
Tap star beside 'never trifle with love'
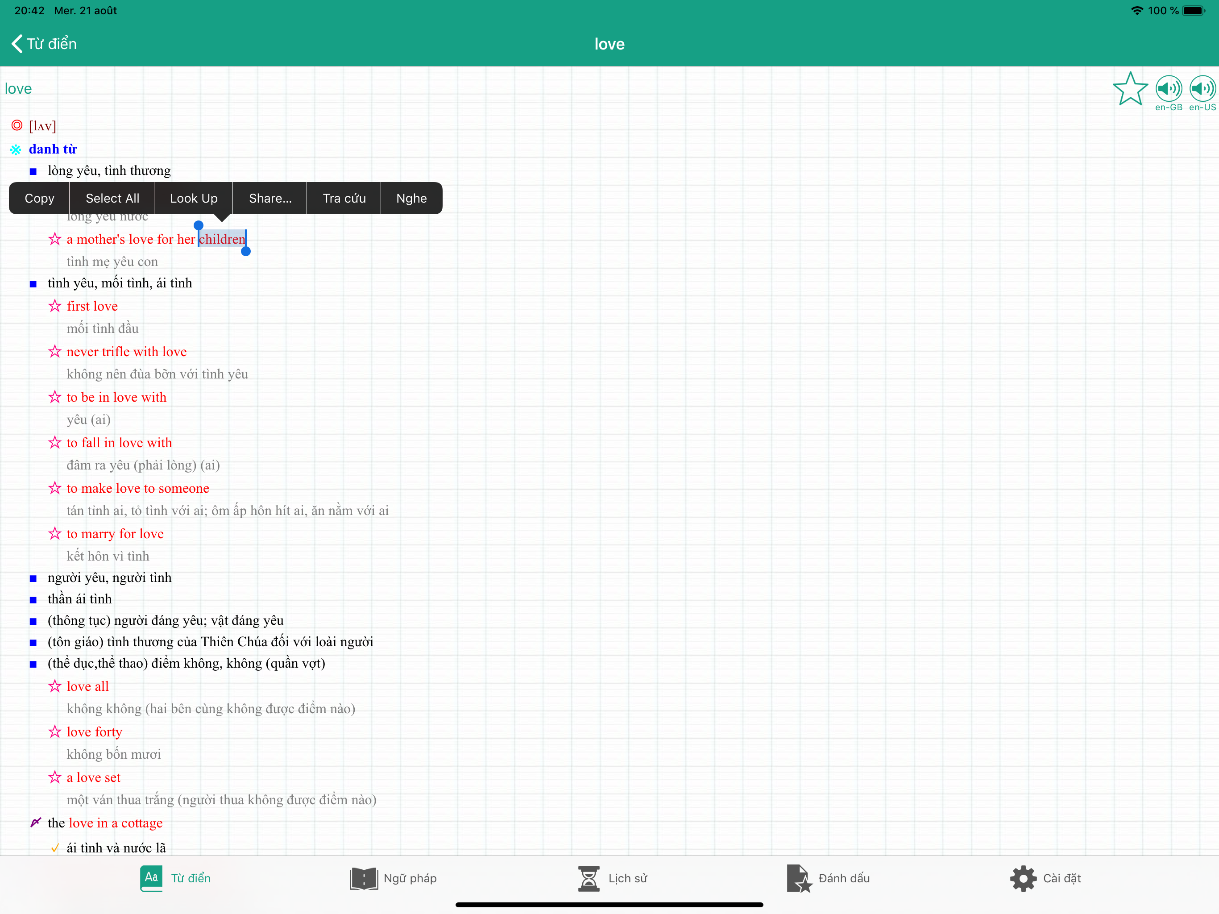click(x=54, y=352)
